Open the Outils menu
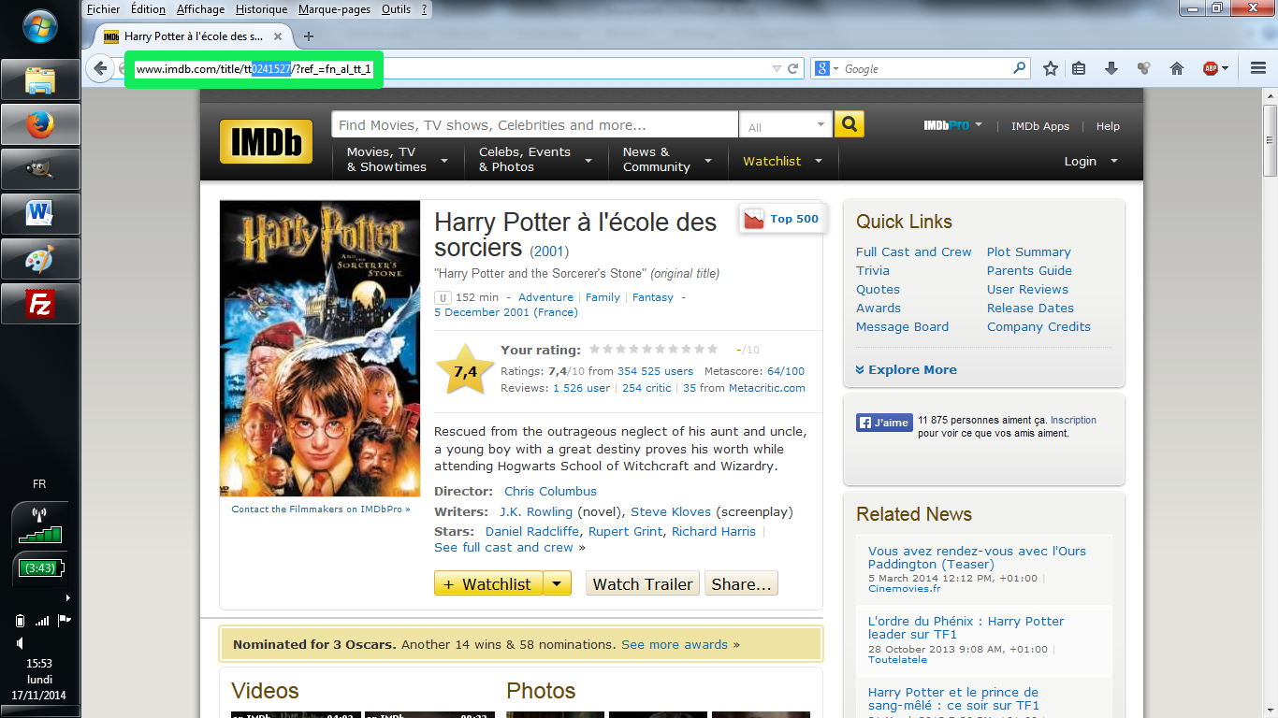 (396, 9)
